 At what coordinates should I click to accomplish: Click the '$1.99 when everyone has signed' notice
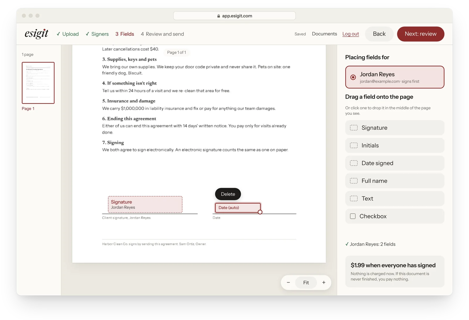click(395, 272)
